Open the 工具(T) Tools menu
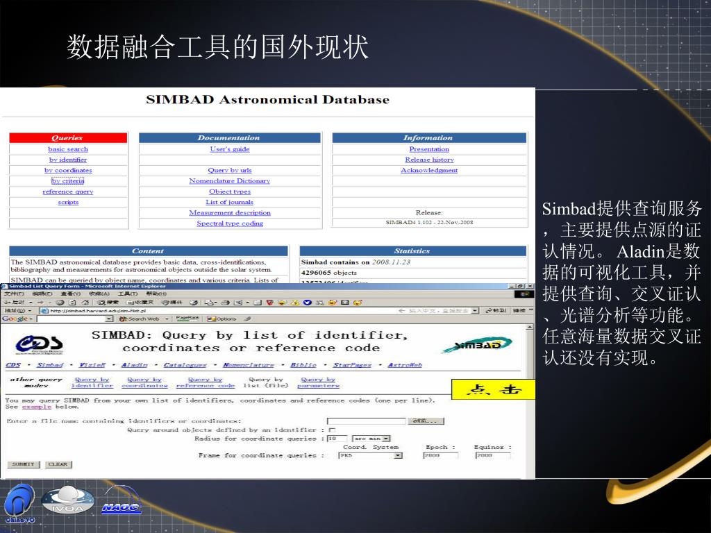 point(128,294)
